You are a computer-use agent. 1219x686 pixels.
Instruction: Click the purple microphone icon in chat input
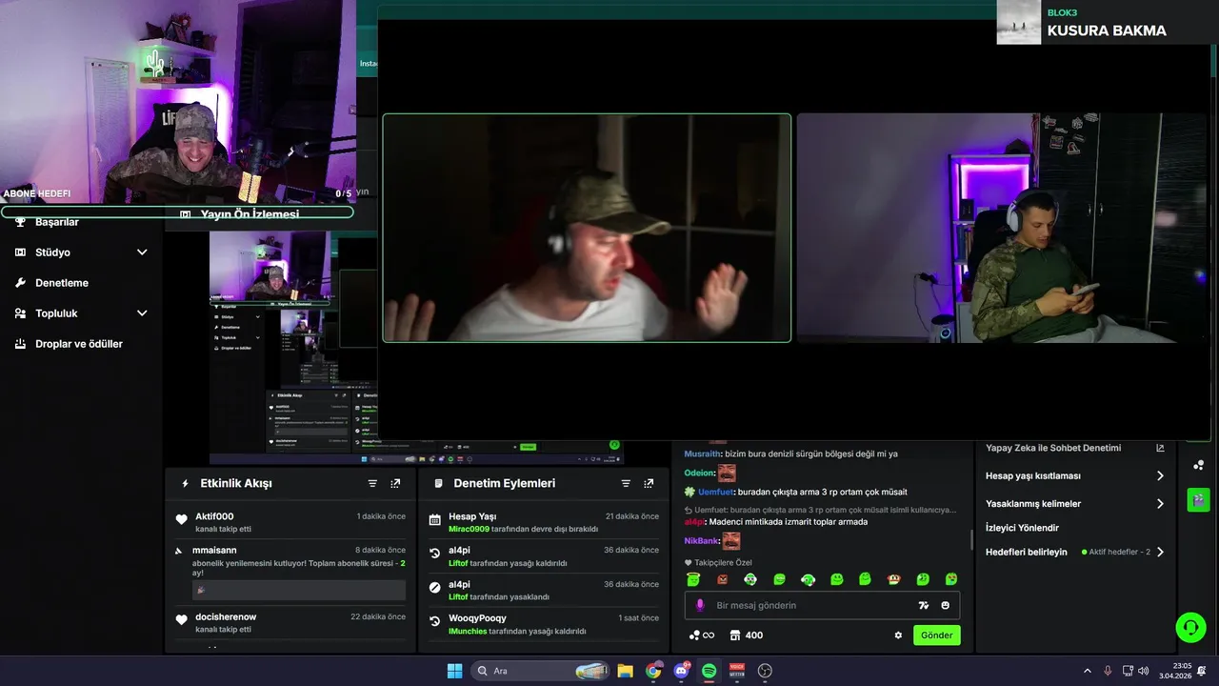(700, 605)
